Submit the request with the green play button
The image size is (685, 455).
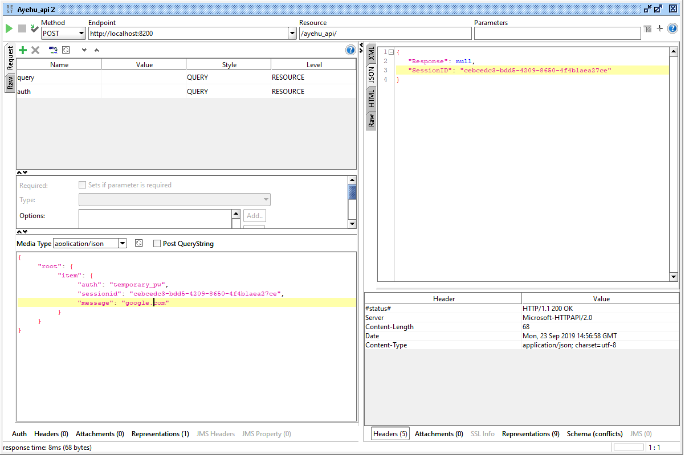pyautogui.click(x=9, y=28)
